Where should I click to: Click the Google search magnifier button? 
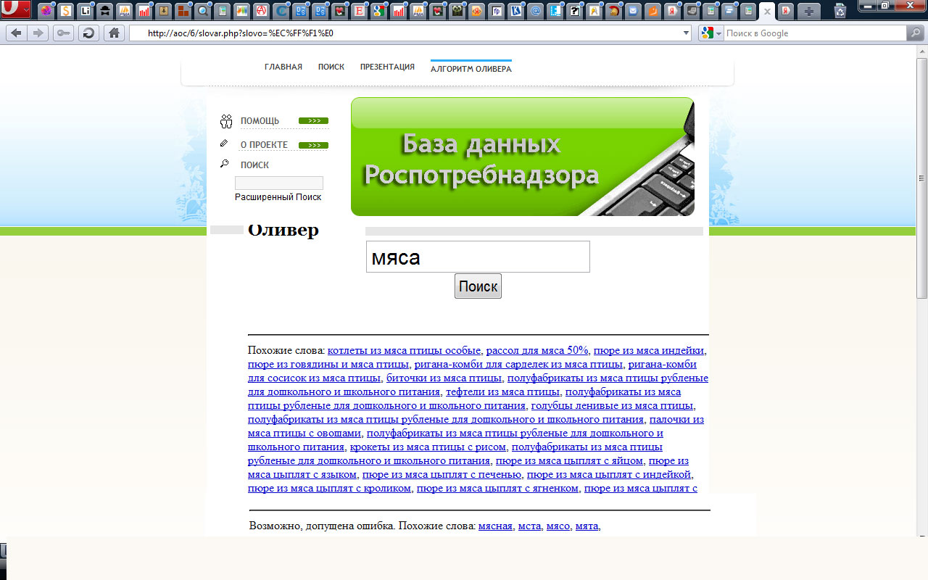click(x=916, y=33)
